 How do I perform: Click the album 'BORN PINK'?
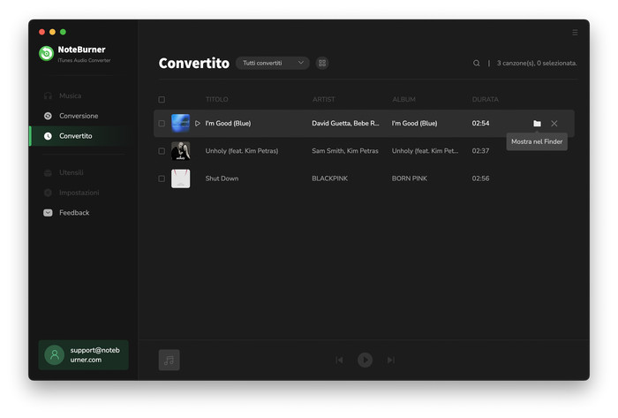coord(410,179)
